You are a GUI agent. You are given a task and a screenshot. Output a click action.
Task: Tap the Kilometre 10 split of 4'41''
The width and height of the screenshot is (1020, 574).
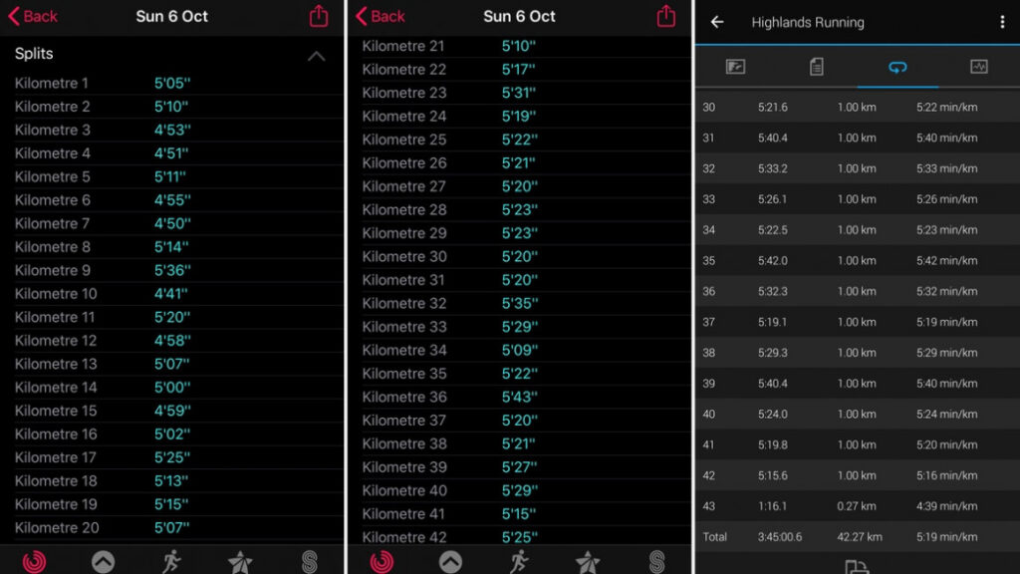point(171,293)
